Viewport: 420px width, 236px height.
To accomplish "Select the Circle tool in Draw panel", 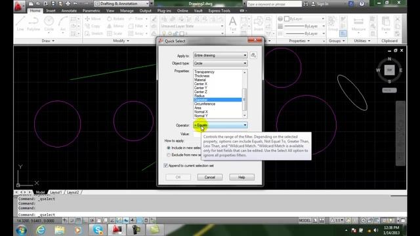I will click(x=49, y=24).
